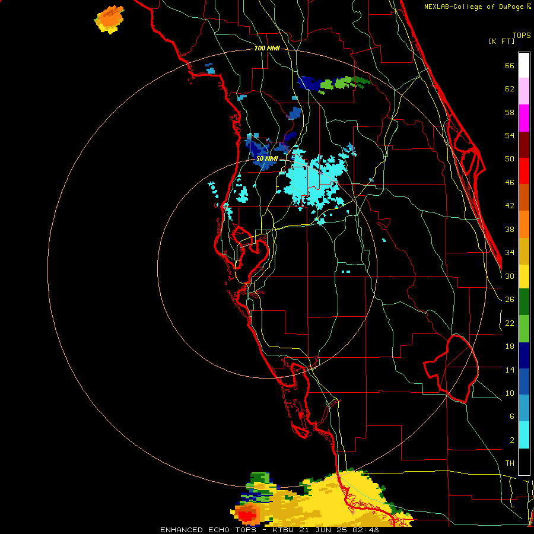Image resolution: width=534 pixels, height=534 pixels.
Task: Select the sky blue legend swatch
Action: pos(524,408)
